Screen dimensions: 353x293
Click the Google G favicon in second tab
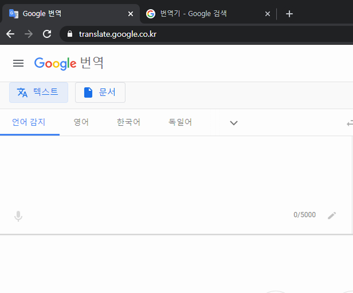[x=150, y=14]
